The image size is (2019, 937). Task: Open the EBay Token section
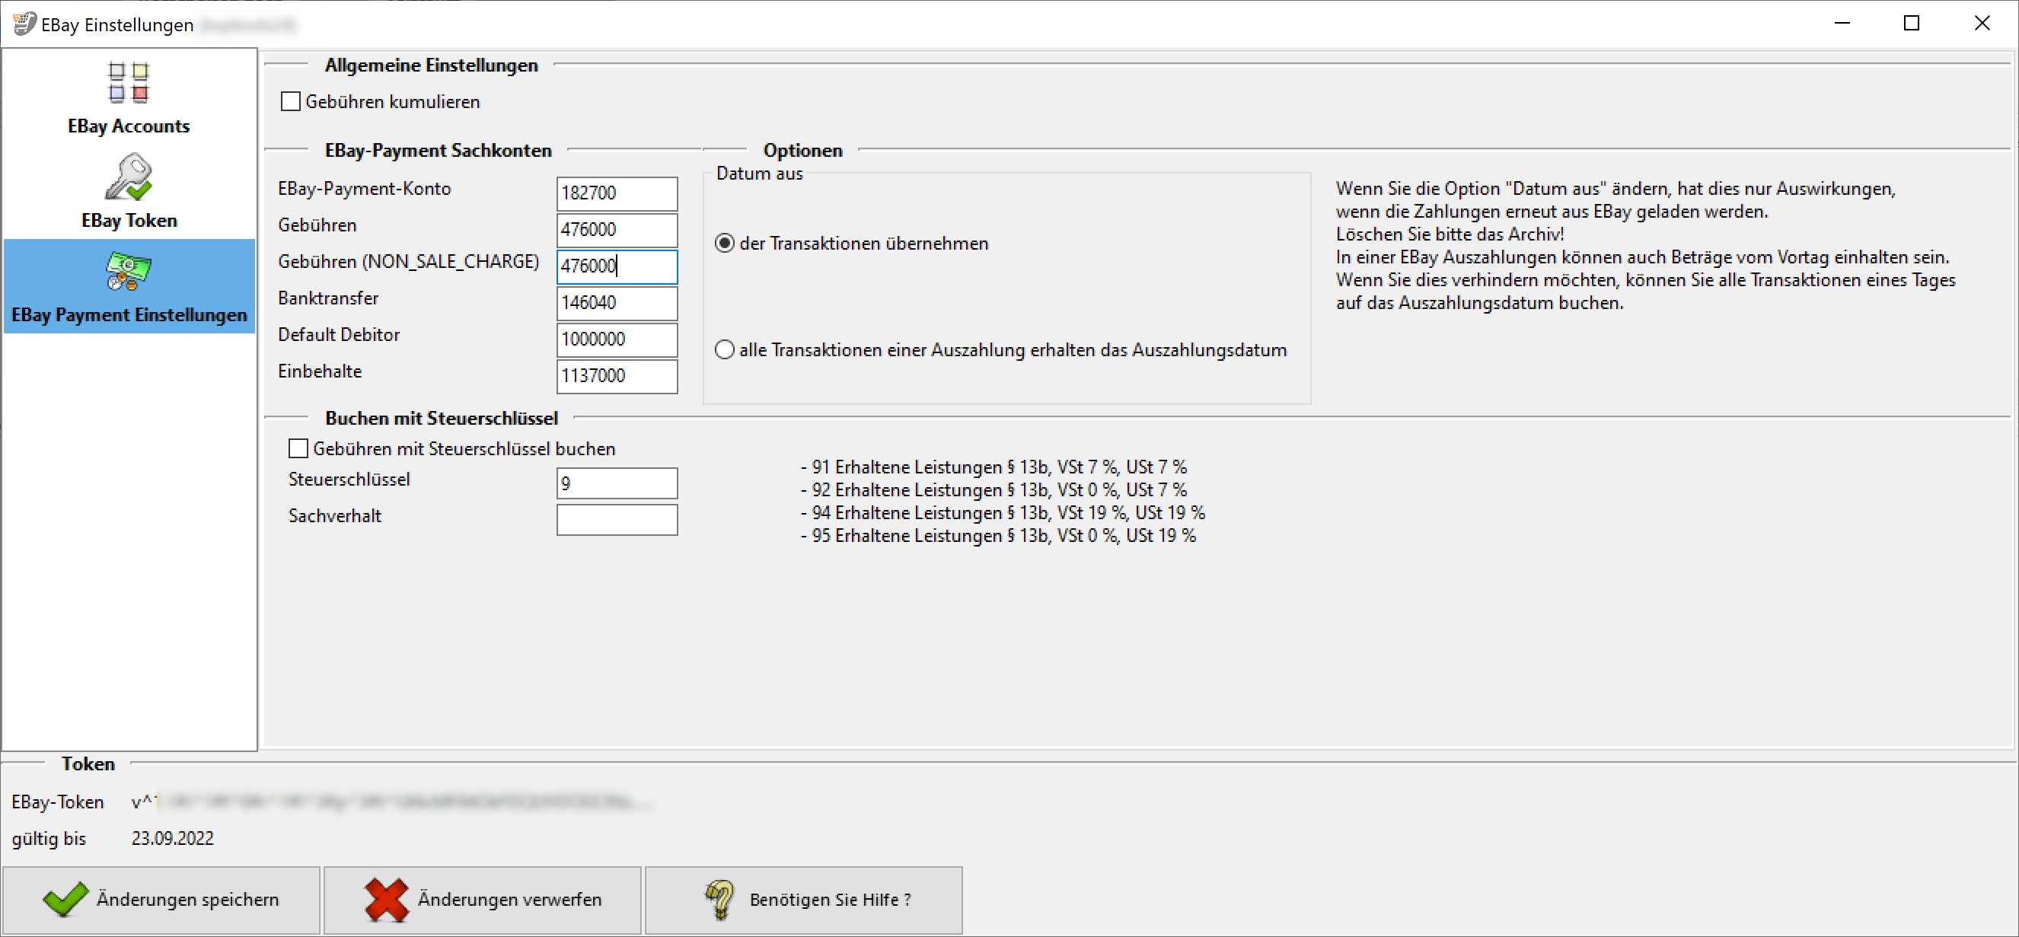click(129, 220)
